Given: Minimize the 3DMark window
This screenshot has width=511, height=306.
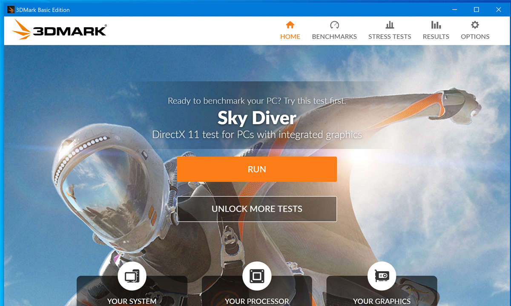Looking at the screenshot, I should 454,9.
